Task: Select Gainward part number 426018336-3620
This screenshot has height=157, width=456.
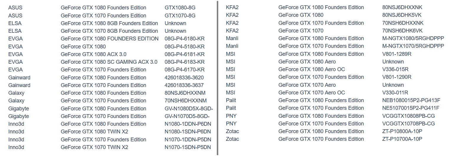Action: (184, 78)
